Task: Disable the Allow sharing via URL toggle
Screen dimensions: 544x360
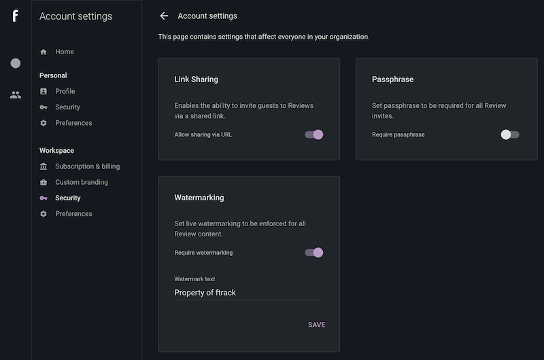Action: click(314, 134)
